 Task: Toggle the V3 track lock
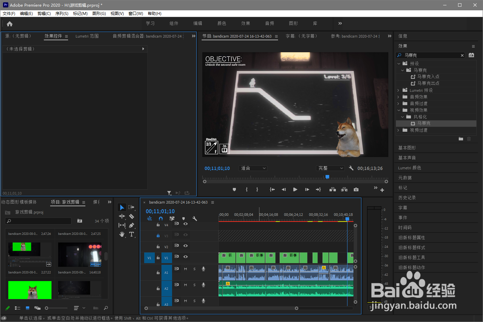tap(158, 236)
